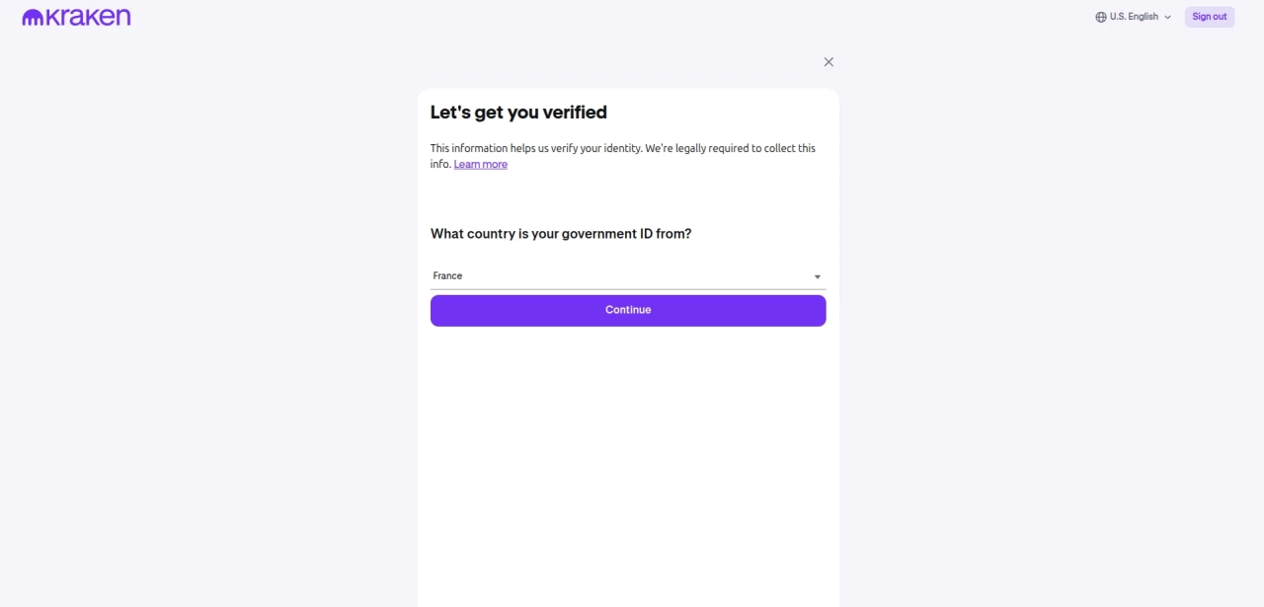Click the word "info." before Learn more
The image size is (1264, 607).
click(440, 165)
